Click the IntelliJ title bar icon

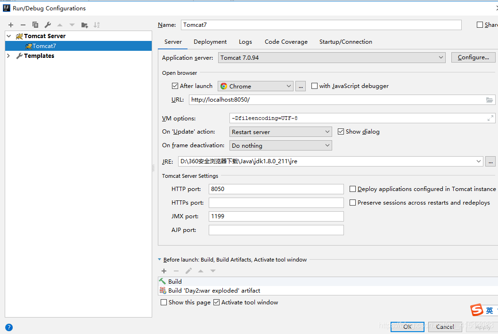pos(6,8)
